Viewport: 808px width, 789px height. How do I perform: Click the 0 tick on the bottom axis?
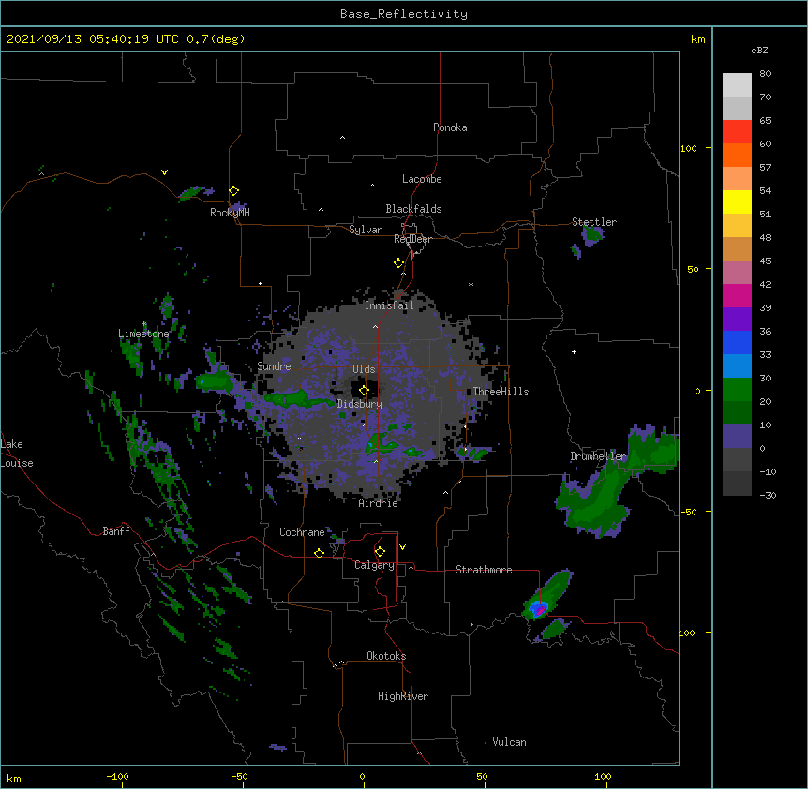(x=362, y=776)
